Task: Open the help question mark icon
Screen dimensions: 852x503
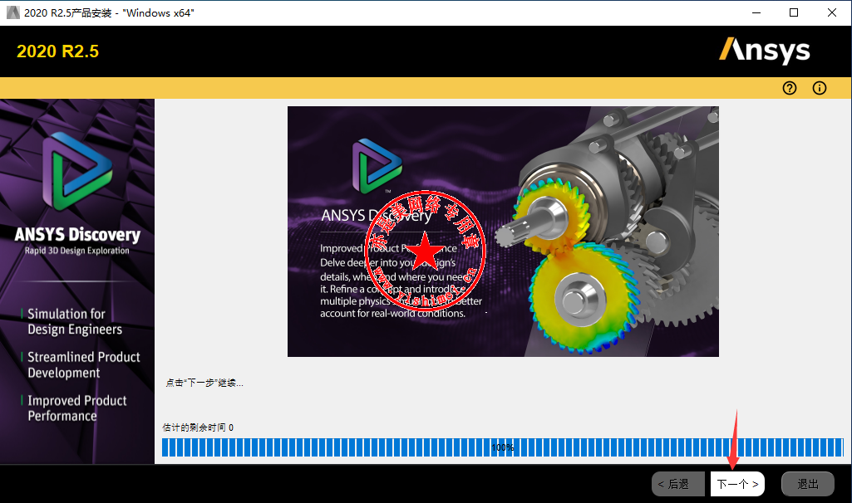Action: (790, 88)
